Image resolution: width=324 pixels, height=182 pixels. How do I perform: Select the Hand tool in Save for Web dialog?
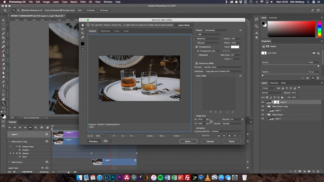(x=83, y=25)
